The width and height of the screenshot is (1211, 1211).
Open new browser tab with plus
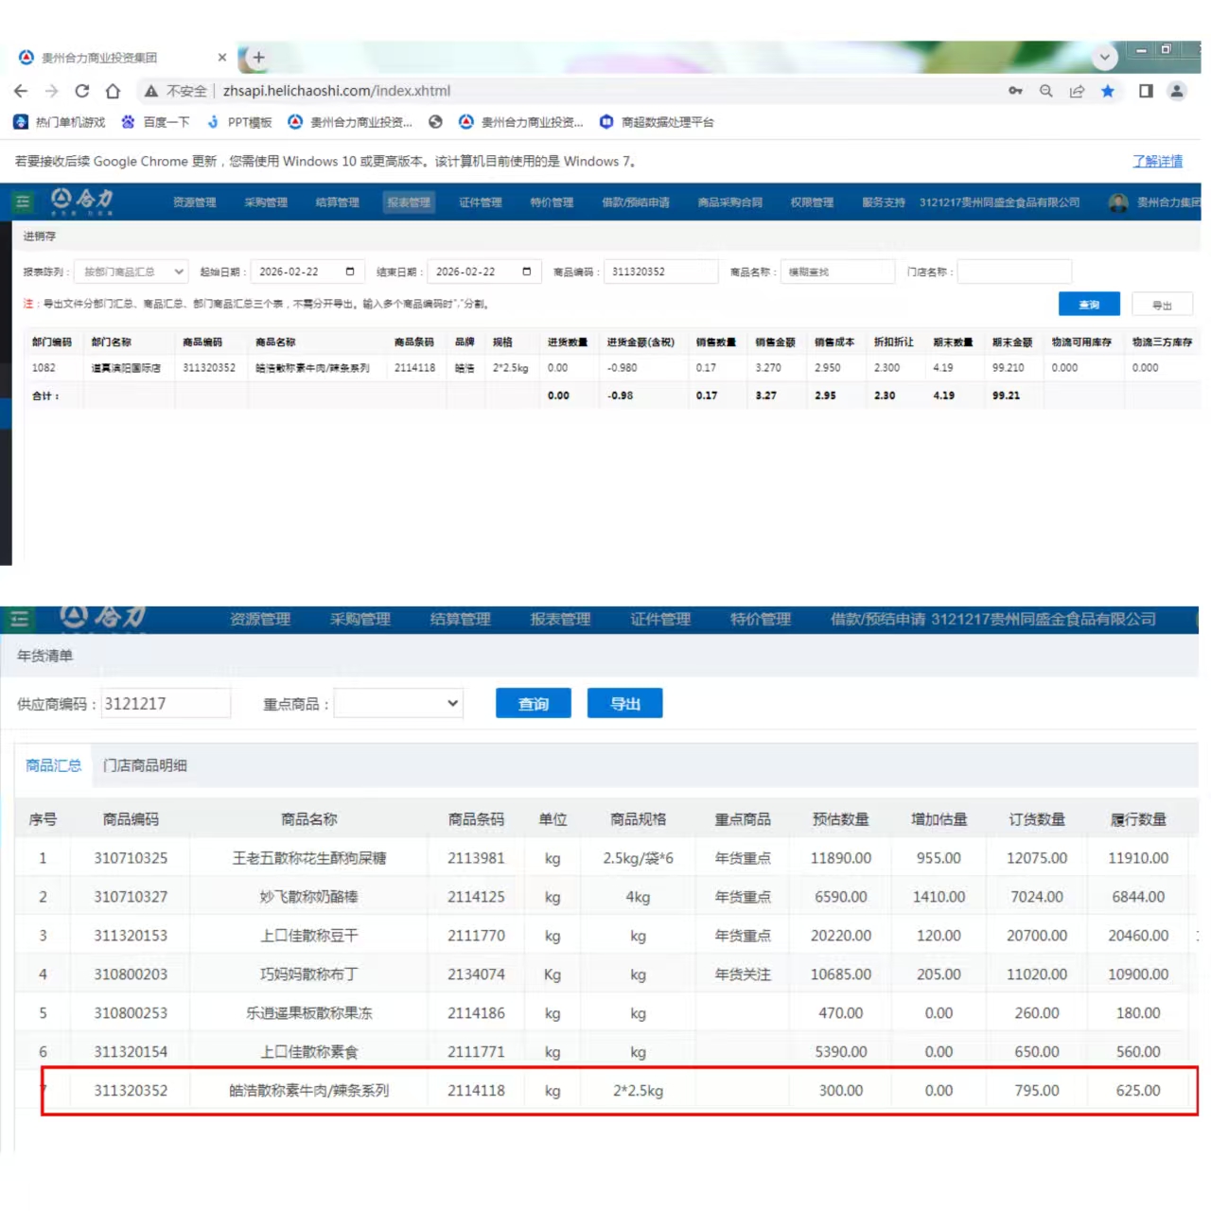[x=258, y=58]
